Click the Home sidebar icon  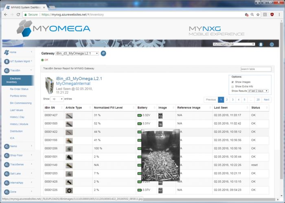[7, 52]
